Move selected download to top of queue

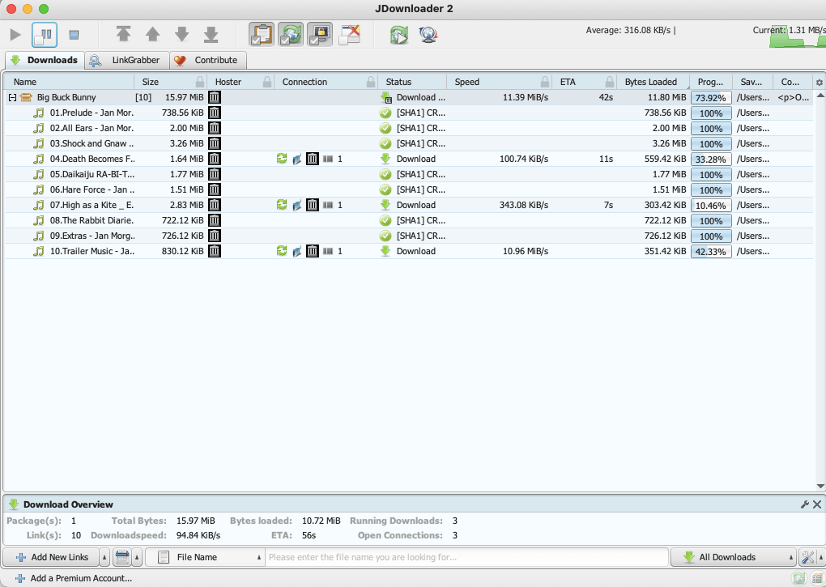[x=123, y=34]
